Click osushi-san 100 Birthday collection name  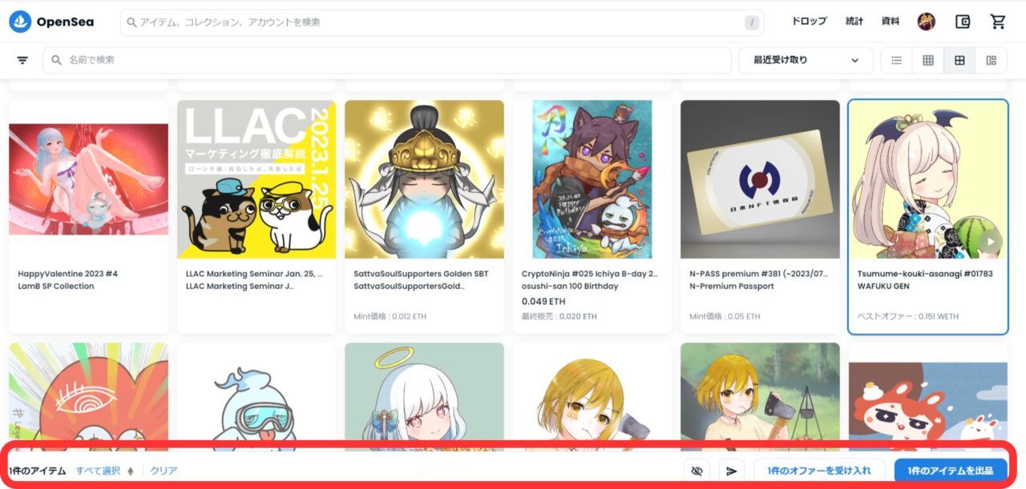coord(570,287)
